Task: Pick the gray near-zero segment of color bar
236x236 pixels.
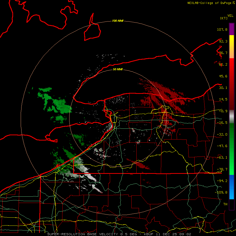Action: pyautogui.click(x=232, y=117)
